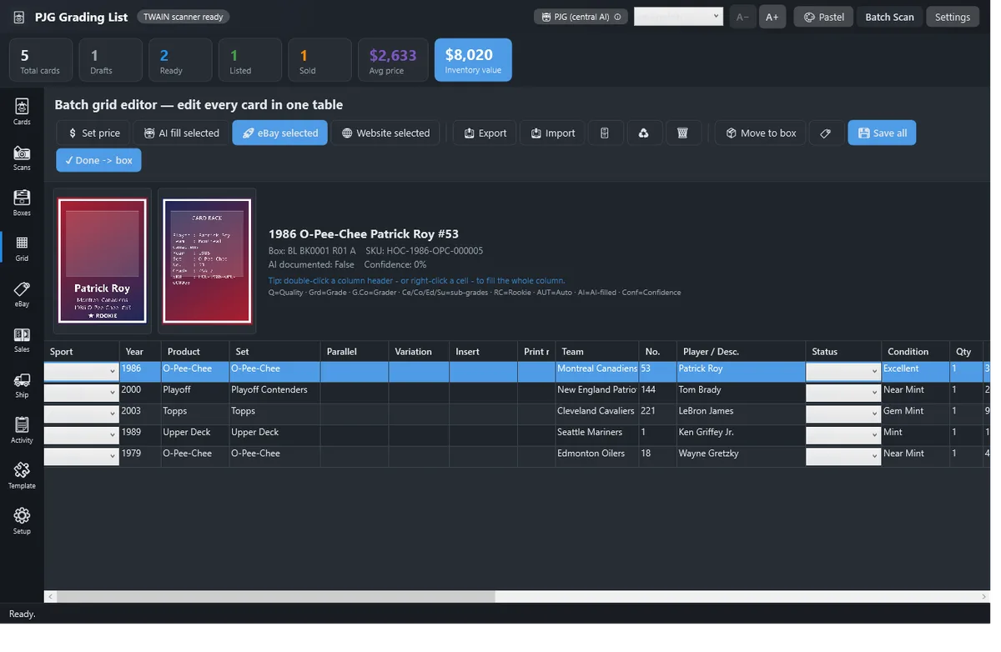Click the Set price button
Screen dimensions: 1001x652
(x=94, y=133)
